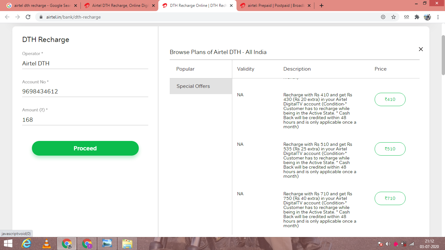The image size is (445, 250).
Task: Click the Rs 410 recharge description text
Action: coord(320,111)
